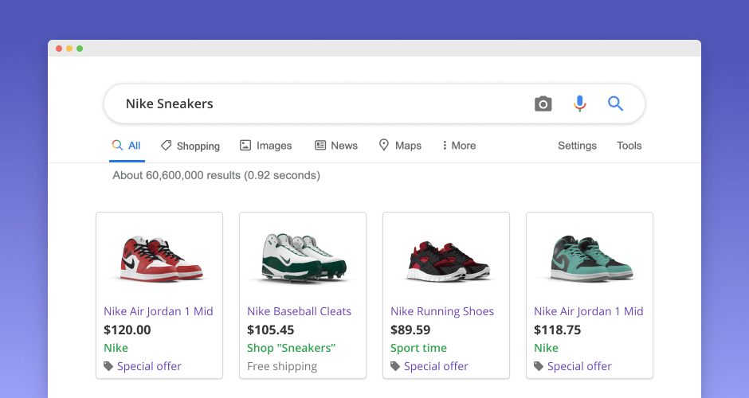Open the Tools menu
Screen dimensions: 749x398
(629, 146)
